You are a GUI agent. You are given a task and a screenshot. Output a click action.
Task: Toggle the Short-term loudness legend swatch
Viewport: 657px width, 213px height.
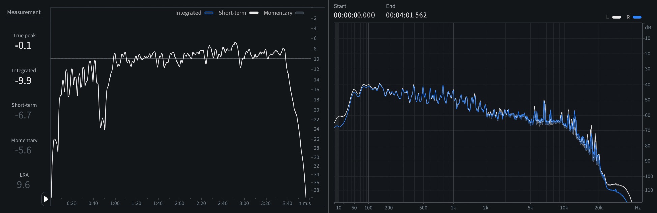[x=254, y=13]
